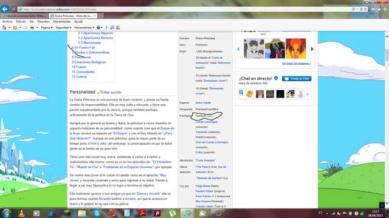The height and width of the screenshot is (218, 389).
Task: Click the Únete al Chat button
Action: pyautogui.click(x=297, y=79)
